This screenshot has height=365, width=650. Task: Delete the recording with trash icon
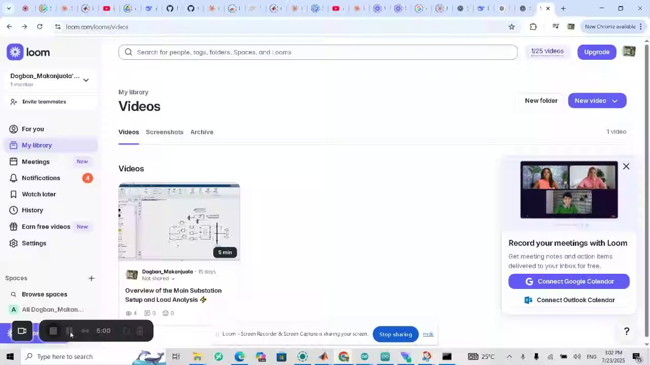[140, 331]
